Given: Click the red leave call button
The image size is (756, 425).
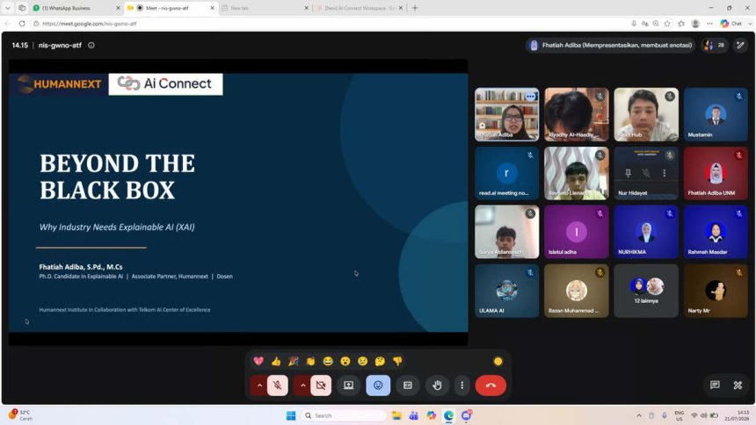Looking at the screenshot, I should point(491,385).
